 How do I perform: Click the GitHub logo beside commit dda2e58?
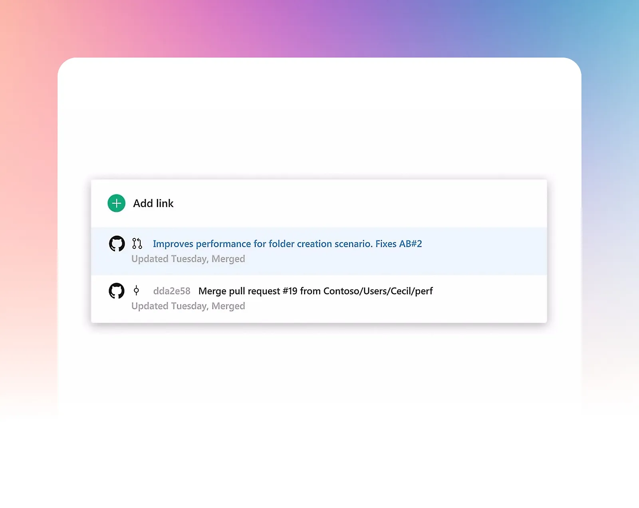(x=117, y=291)
